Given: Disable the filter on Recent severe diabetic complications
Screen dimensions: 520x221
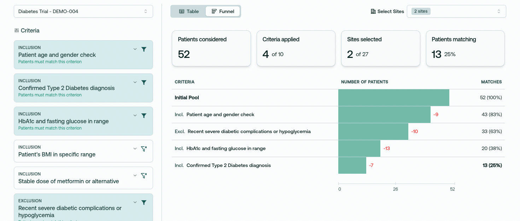Looking at the screenshot, I should (144, 203).
